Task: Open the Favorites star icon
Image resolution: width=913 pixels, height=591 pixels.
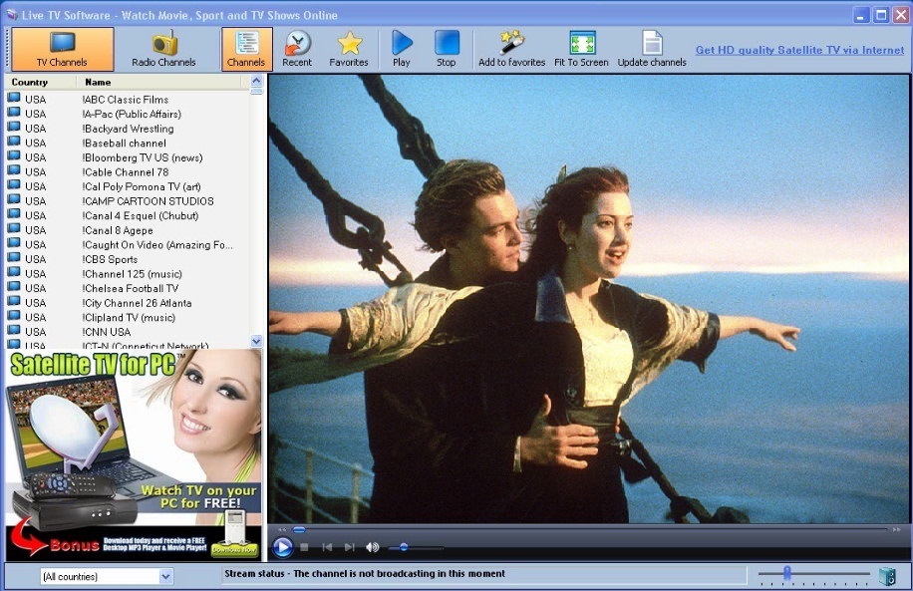Action: [x=349, y=48]
